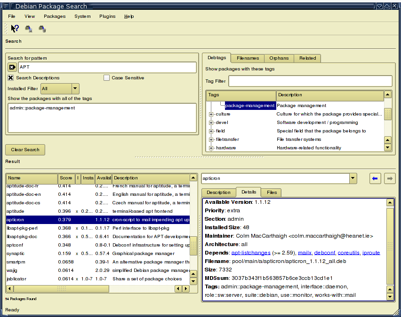Enable the Case Sensitive checkbox
The image size is (401, 317).
106,78
